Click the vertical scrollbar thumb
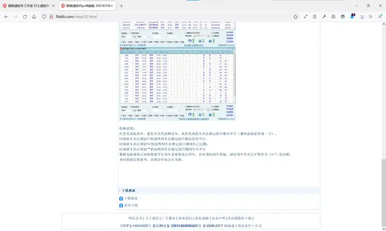Screen dimensions: 386x231 click(384, 192)
